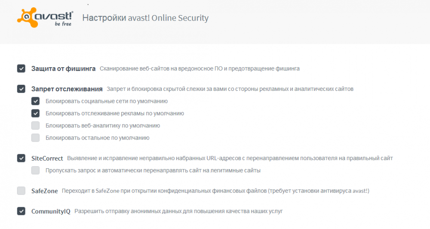430x229 pixels.
Task: Click the Блокировать остальное по умолчанию text
Action: (97, 138)
